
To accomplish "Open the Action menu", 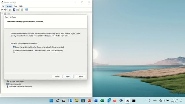I will pyautogui.click(x=9, y=6).
